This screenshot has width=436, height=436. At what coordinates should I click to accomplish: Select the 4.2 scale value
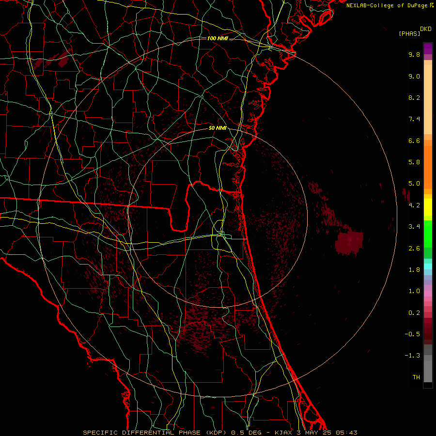(x=414, y=205)
